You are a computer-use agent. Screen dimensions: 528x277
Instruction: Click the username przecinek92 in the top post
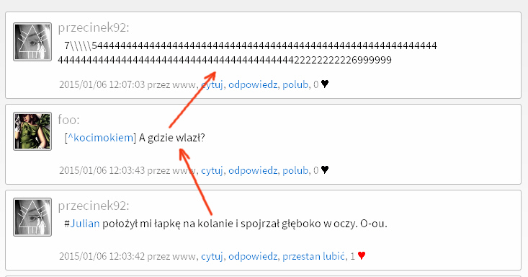93,27
